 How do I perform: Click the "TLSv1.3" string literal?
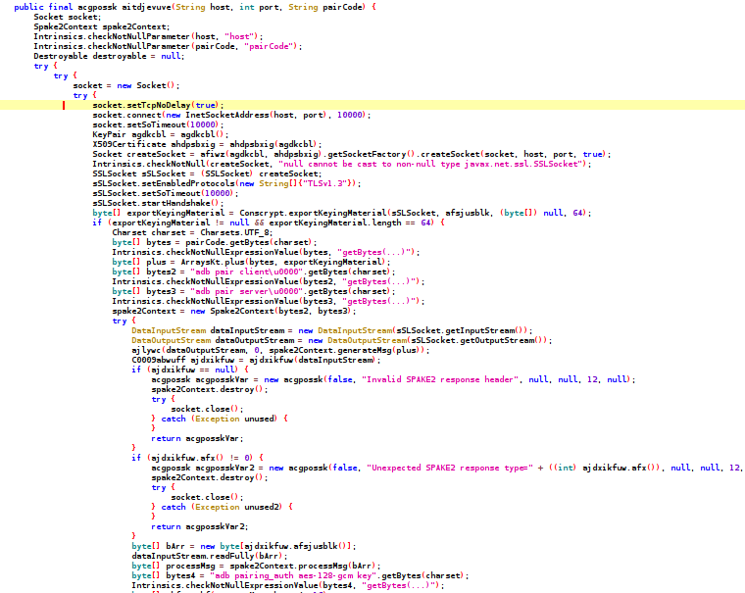[x=325, y=184]
